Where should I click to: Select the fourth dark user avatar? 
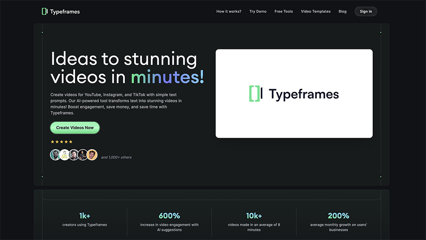(83, 155)
